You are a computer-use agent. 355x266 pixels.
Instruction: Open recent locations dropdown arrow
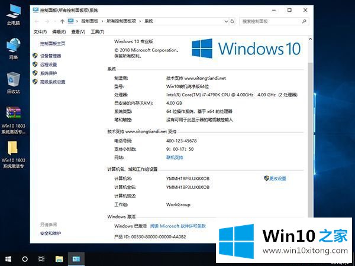[55, 21]
